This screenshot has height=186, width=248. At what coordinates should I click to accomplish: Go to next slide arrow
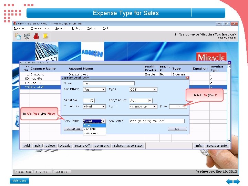coord(237,182)
